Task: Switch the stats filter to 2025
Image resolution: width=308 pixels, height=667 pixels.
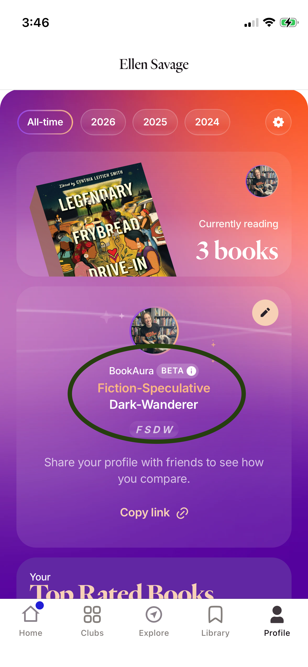Action: coord(155,122)
